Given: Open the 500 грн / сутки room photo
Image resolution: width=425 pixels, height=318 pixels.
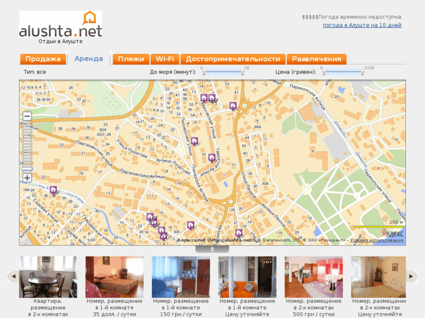Looking at the screenshot, I should pos(313,277).
